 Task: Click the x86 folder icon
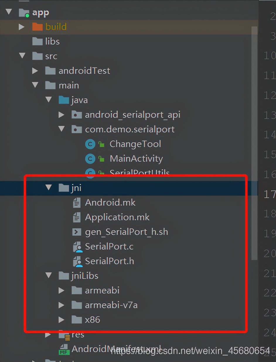(77, 320)
